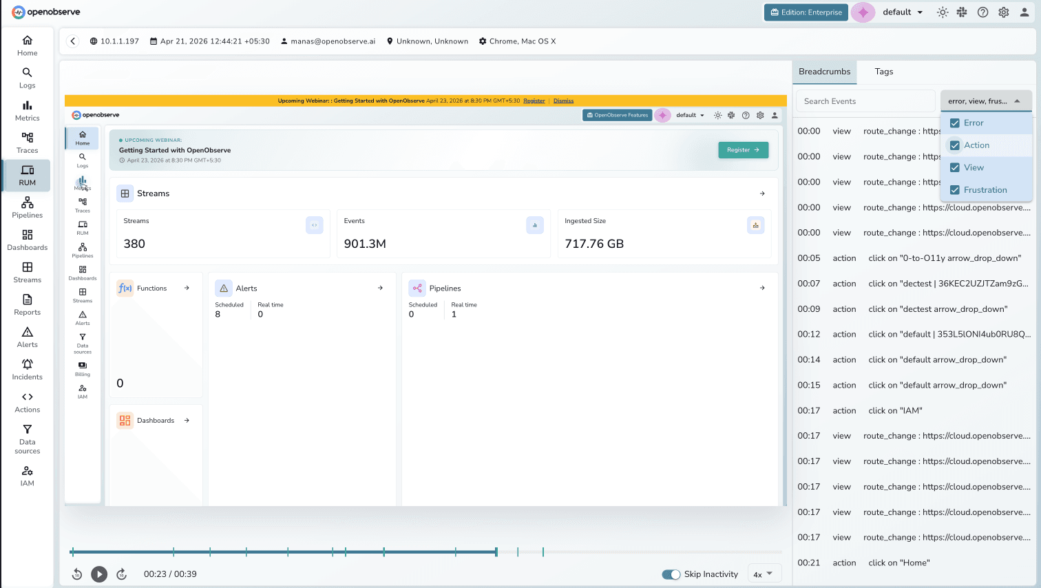The width and height of the screenshot is (1041, 588).
Task: Uncheck the Frustration filter checkbox
Action: [954, 189]
